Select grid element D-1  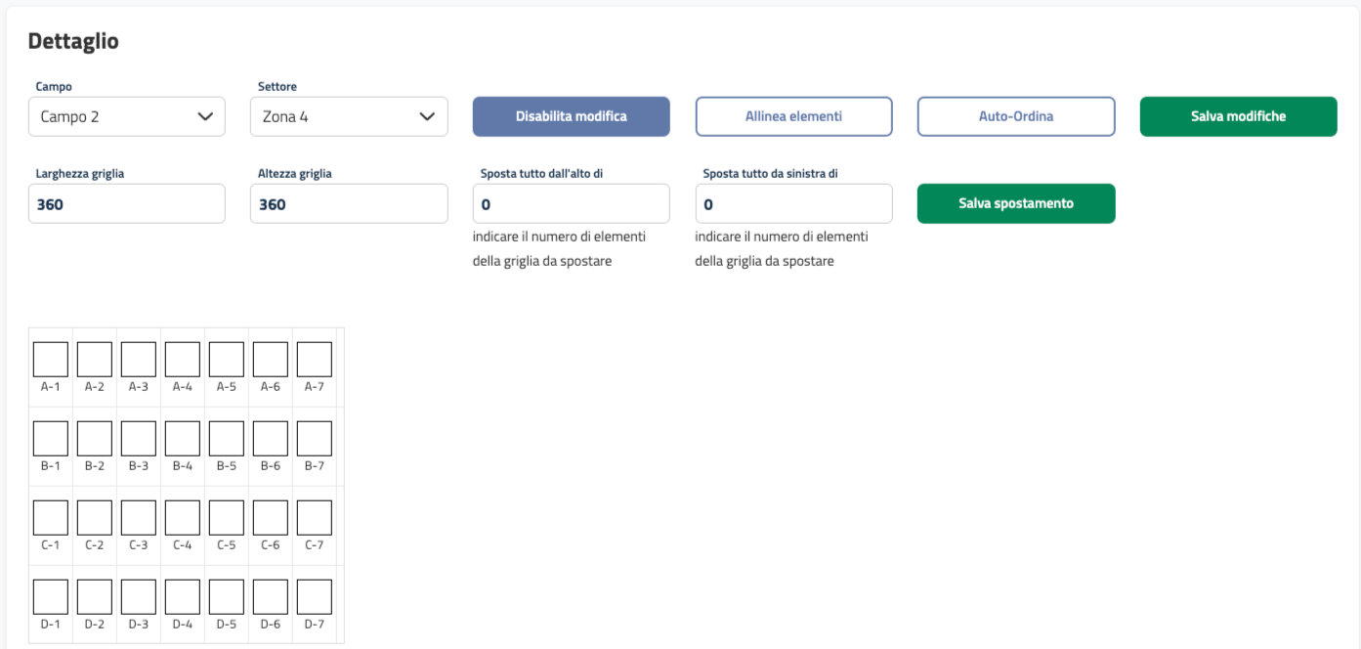[x=51, y=597]
